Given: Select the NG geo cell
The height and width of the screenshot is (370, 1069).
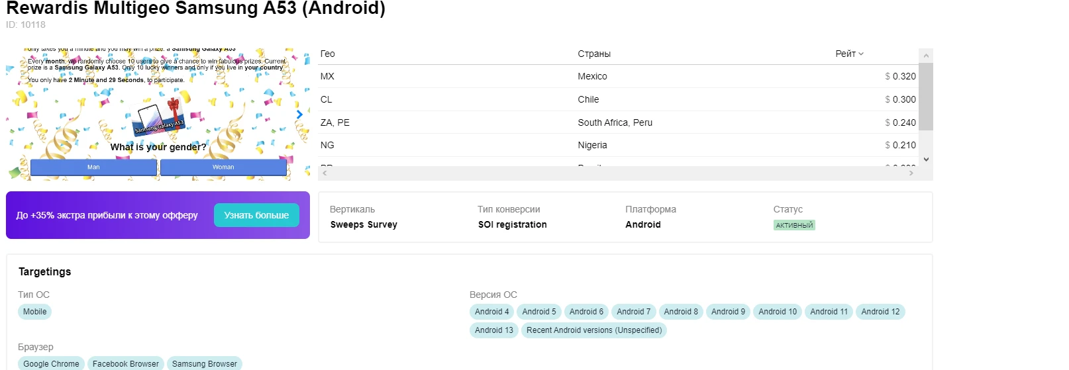Looking at the screenshot, I should click(x=327, y=145).
